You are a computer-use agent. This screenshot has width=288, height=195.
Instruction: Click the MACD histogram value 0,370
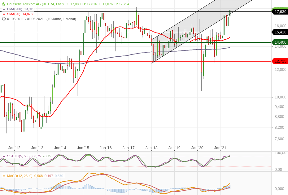click(x=59, y=176)
